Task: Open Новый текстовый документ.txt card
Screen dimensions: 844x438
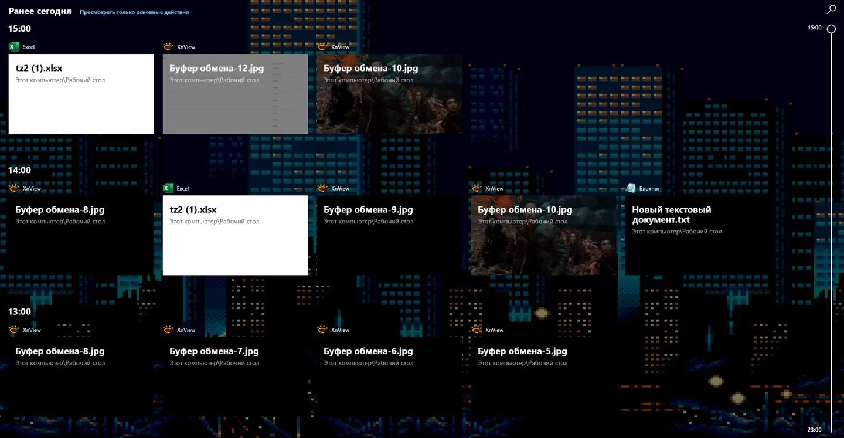Action: click(x=697, y=235)
